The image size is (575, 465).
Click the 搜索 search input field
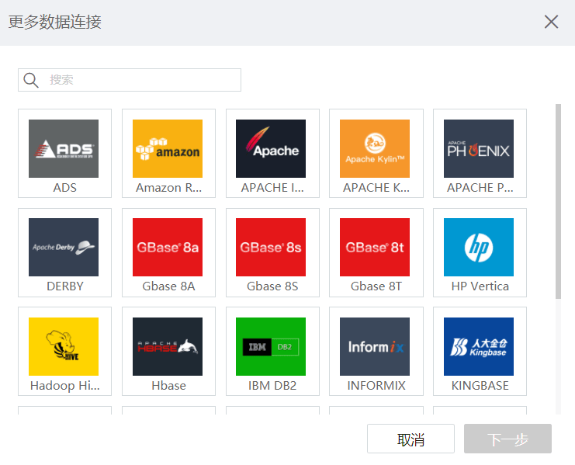tap(130, 80)
